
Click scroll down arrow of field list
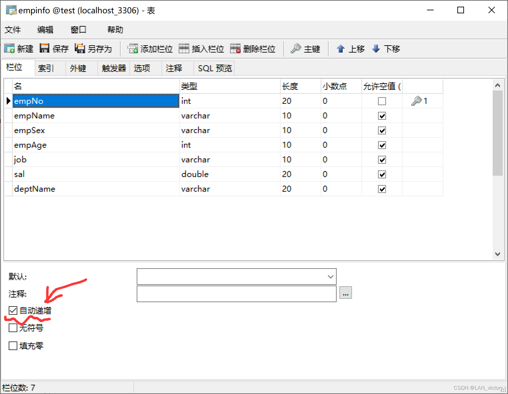(x=498, y=254)
